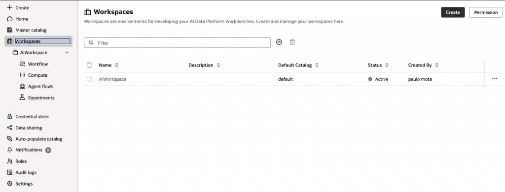
Task: Click the Audit logs icon
Action: [x=10, y=172]
